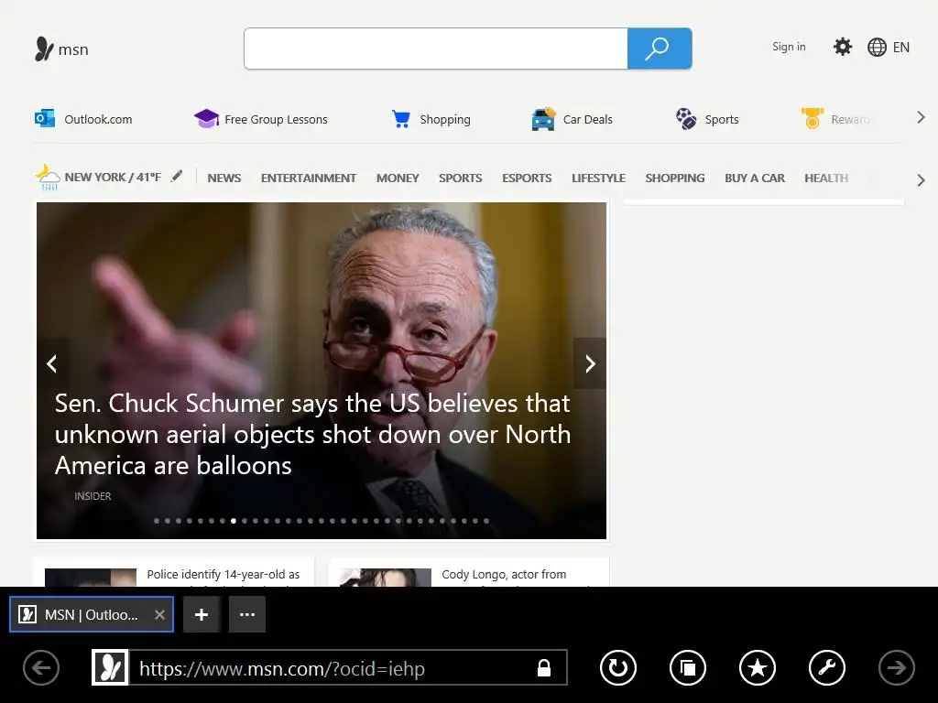Open the MONEY category
This screenshot has height=703, width=938.
pos(398,178)
